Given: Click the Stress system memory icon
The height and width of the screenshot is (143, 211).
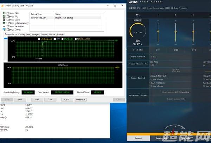Looking at the screenshot, I should coord(4,23).
